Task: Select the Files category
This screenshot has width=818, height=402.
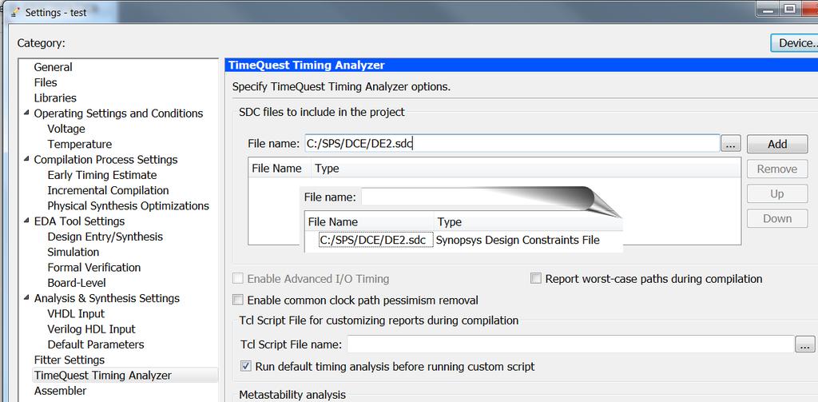Action: (46, 82)
